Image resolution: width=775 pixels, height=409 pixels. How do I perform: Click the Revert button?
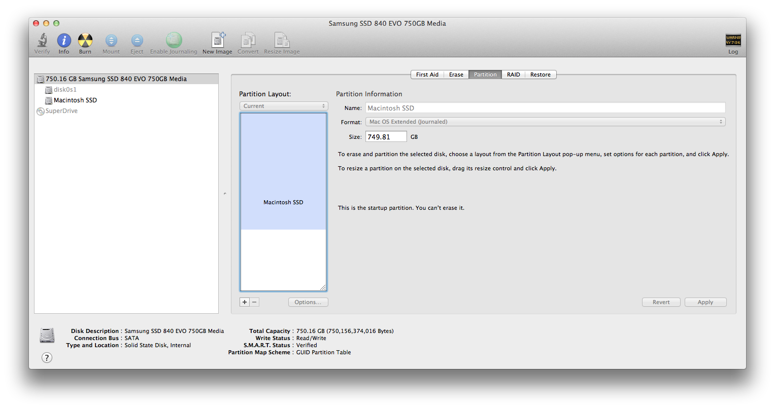pyautogui.click(x=661, y=302)
